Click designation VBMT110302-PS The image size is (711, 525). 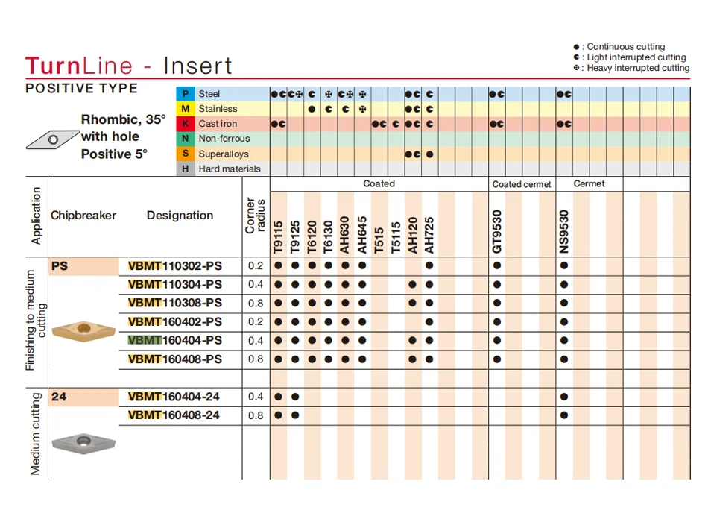175,266
